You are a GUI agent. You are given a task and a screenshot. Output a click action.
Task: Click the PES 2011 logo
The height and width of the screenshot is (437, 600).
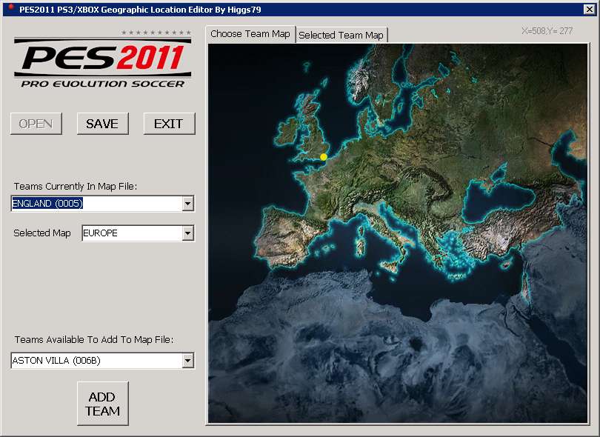coord(102,66)
